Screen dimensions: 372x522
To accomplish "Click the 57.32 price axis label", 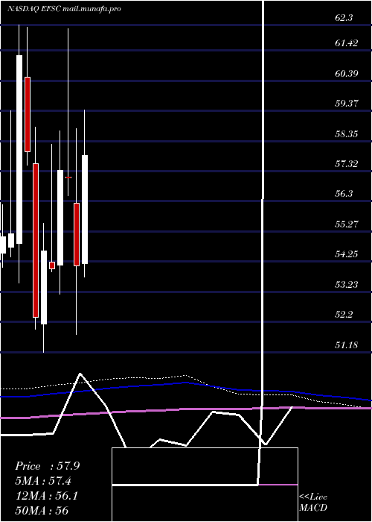I will tap(347, 163).
